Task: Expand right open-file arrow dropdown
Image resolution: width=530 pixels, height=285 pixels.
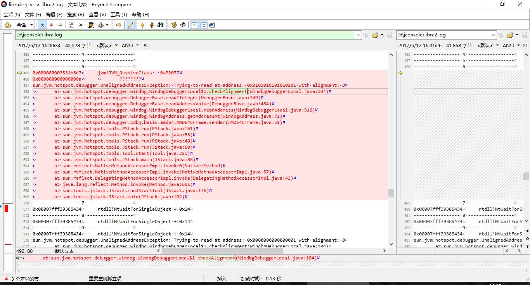Action: (517, 35)
